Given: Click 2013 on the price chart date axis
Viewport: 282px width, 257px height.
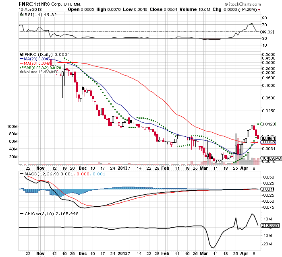Looking at the screenshot, I should click(x=122, y=168).
